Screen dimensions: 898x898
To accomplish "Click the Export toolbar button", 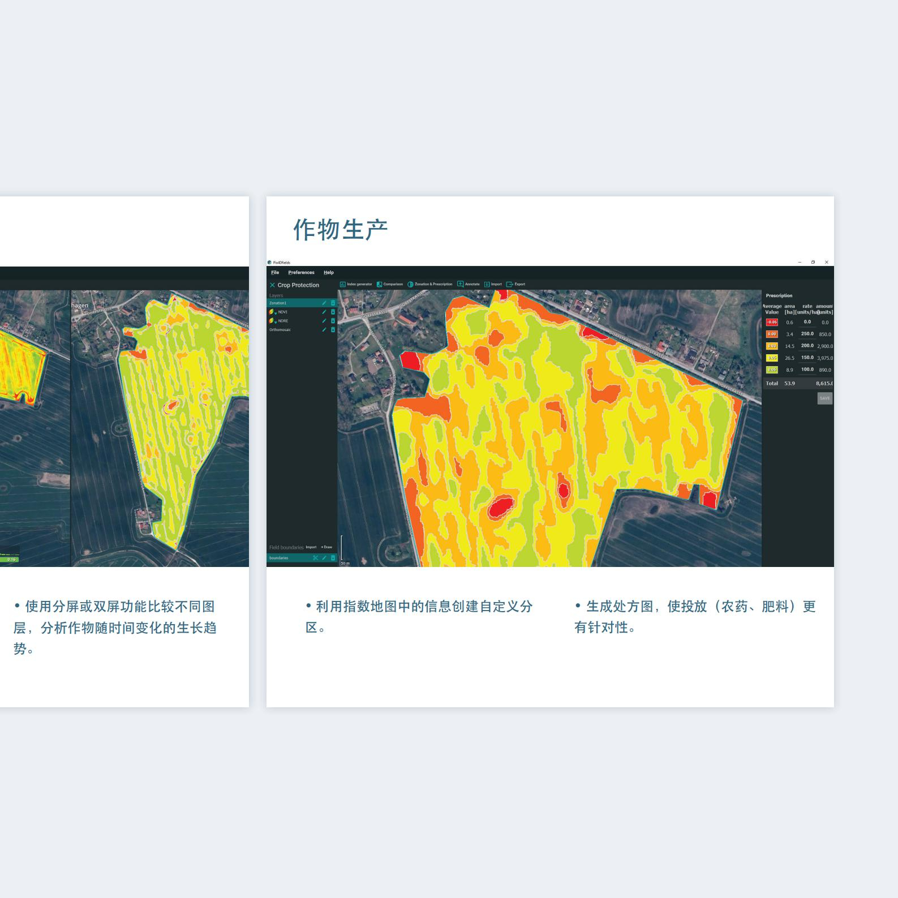I will coord(516,284).
